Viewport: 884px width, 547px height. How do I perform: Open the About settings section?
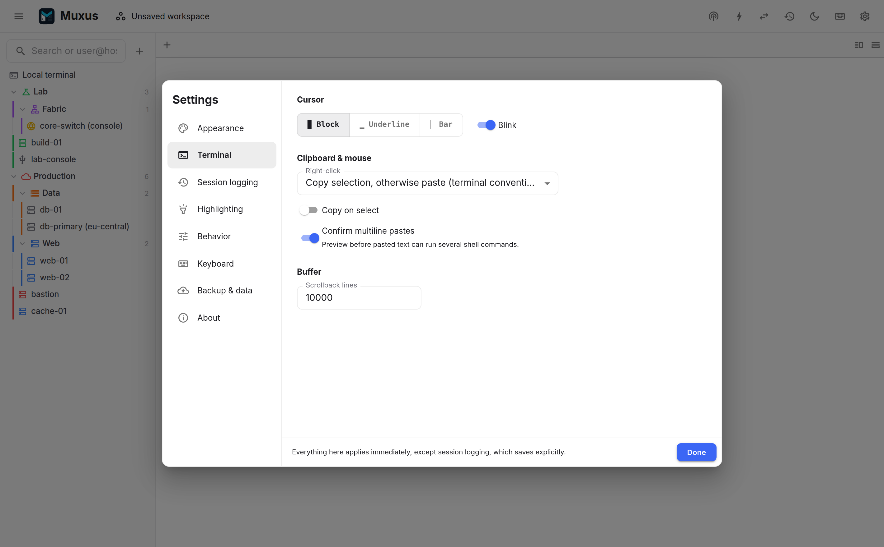tap(222, 318)
